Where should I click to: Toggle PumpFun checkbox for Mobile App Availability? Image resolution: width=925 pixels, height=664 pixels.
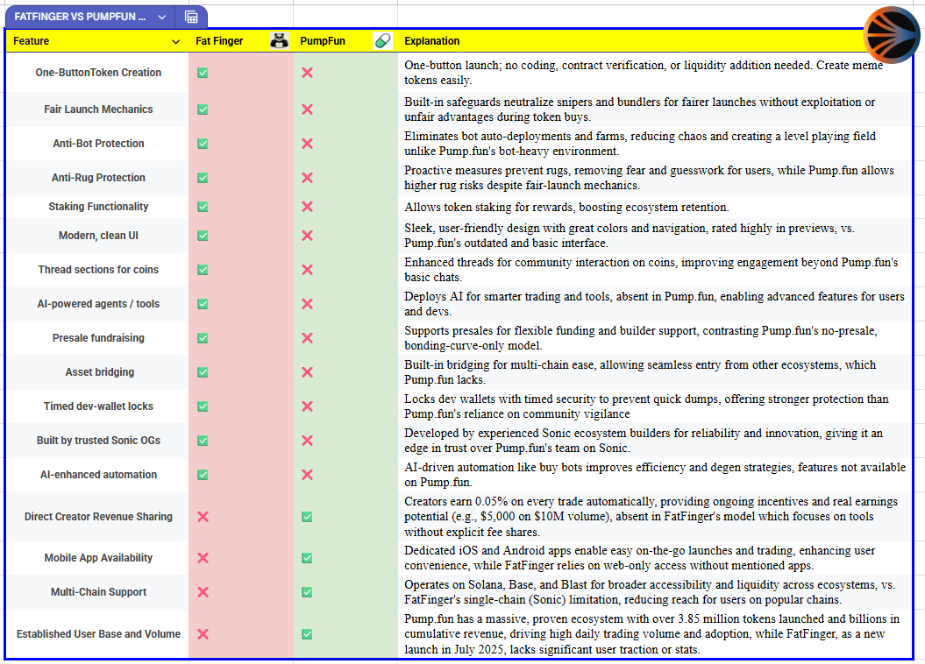[x=308, y=558]
